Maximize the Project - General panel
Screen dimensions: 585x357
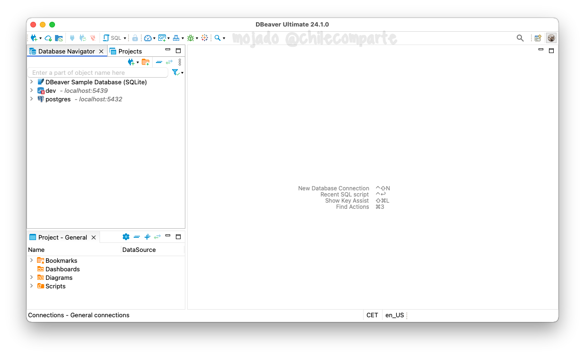tap(178, 237)
